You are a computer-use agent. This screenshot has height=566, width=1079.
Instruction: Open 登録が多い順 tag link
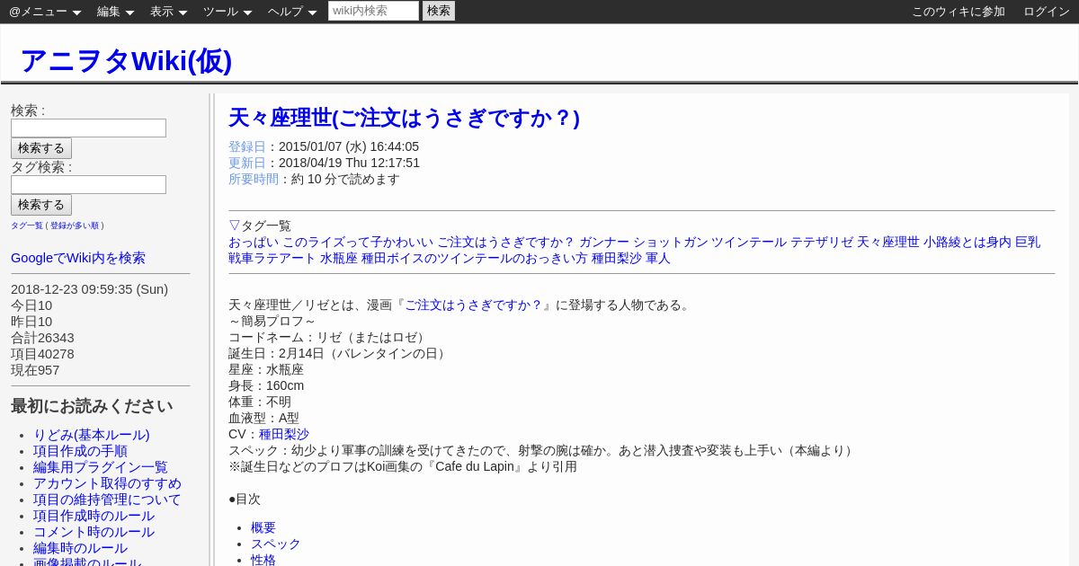pos(75,226)
